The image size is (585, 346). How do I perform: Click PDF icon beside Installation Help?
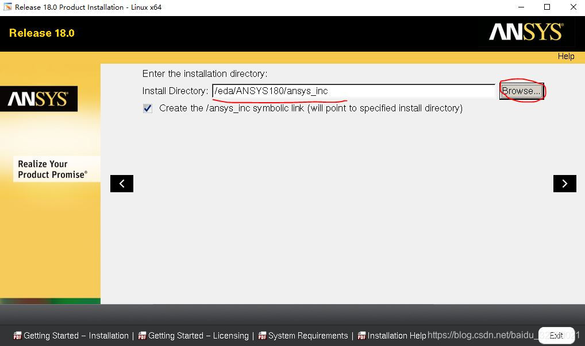click(361, 336)
